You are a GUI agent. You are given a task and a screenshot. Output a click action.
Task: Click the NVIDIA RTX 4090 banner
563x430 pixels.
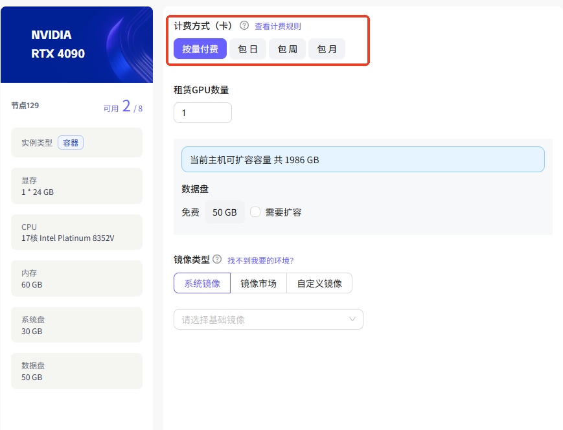tap(77, 45)
